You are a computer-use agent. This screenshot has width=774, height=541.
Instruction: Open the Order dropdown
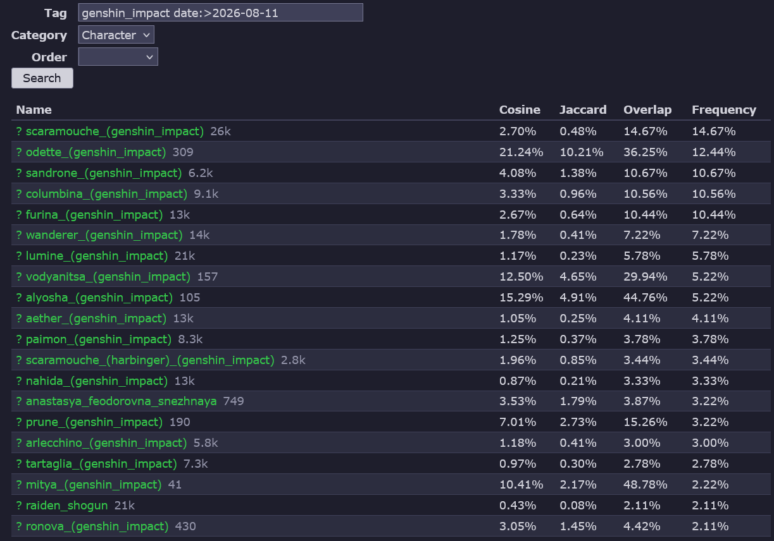[118, 57]
